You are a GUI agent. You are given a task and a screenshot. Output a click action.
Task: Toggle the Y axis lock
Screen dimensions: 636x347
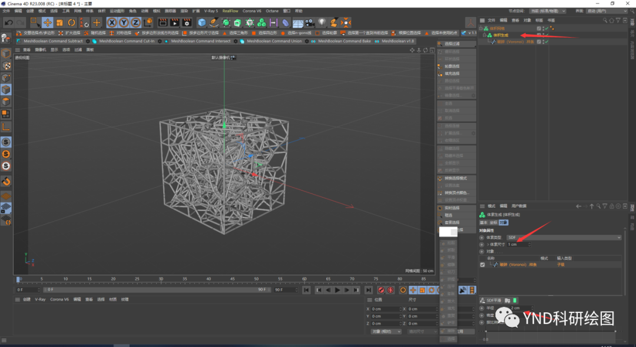(124, 23)
